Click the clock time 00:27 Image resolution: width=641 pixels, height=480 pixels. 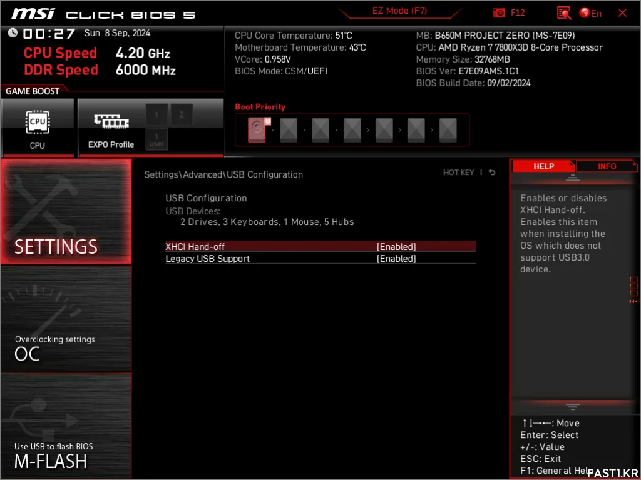point(49,34)
